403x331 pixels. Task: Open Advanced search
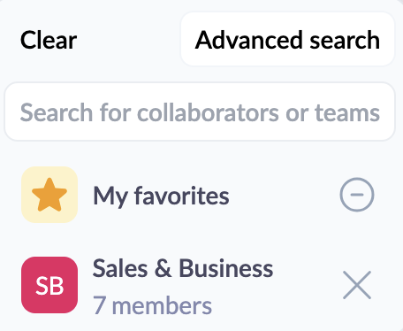pyautogui.click(x=287, y=40)
